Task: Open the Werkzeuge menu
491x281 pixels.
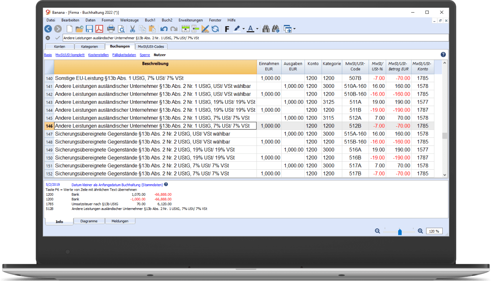Action: [129, 20]
